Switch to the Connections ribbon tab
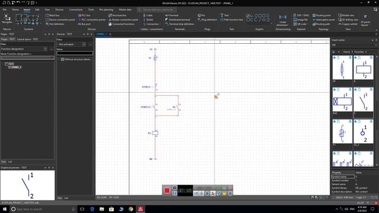This screenshot has width=379, height=213. 76,9
